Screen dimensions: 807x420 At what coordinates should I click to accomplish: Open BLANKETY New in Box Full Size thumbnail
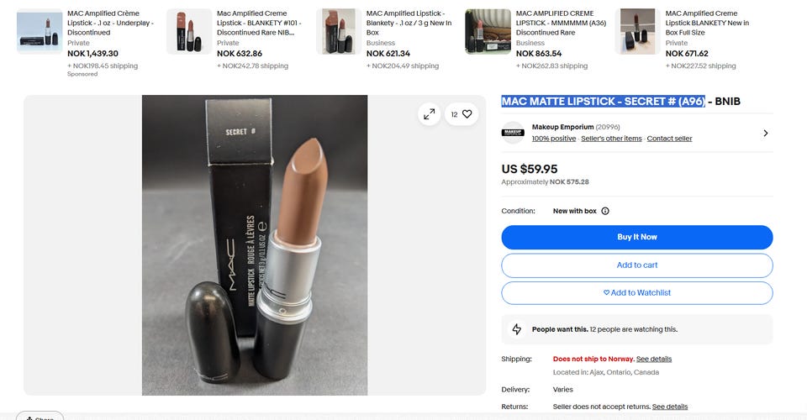coord(637,31)
